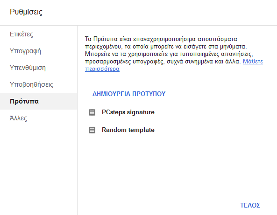Click the PCsteps signature template icon
This screenshot has width=277, height=215.
[x=92, y=112]
